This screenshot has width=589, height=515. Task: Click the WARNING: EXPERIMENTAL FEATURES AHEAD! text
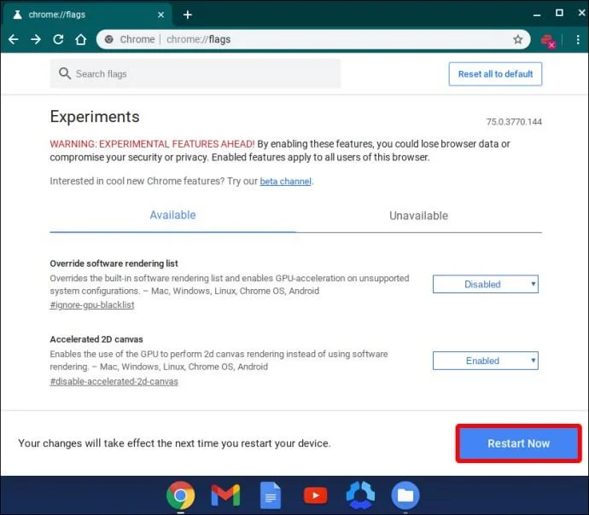152,144
